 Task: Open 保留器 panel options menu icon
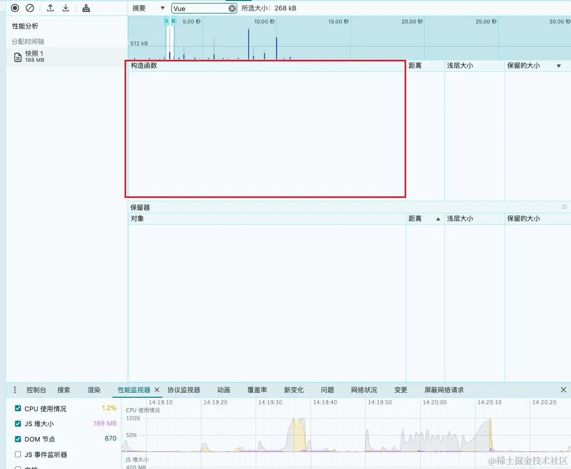(564, 207)
